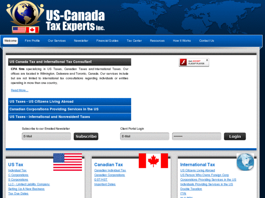The width and height of the screenshot is (265, 198).
Task: Follow the Read More... link
Action: click(x=20, y=90)
